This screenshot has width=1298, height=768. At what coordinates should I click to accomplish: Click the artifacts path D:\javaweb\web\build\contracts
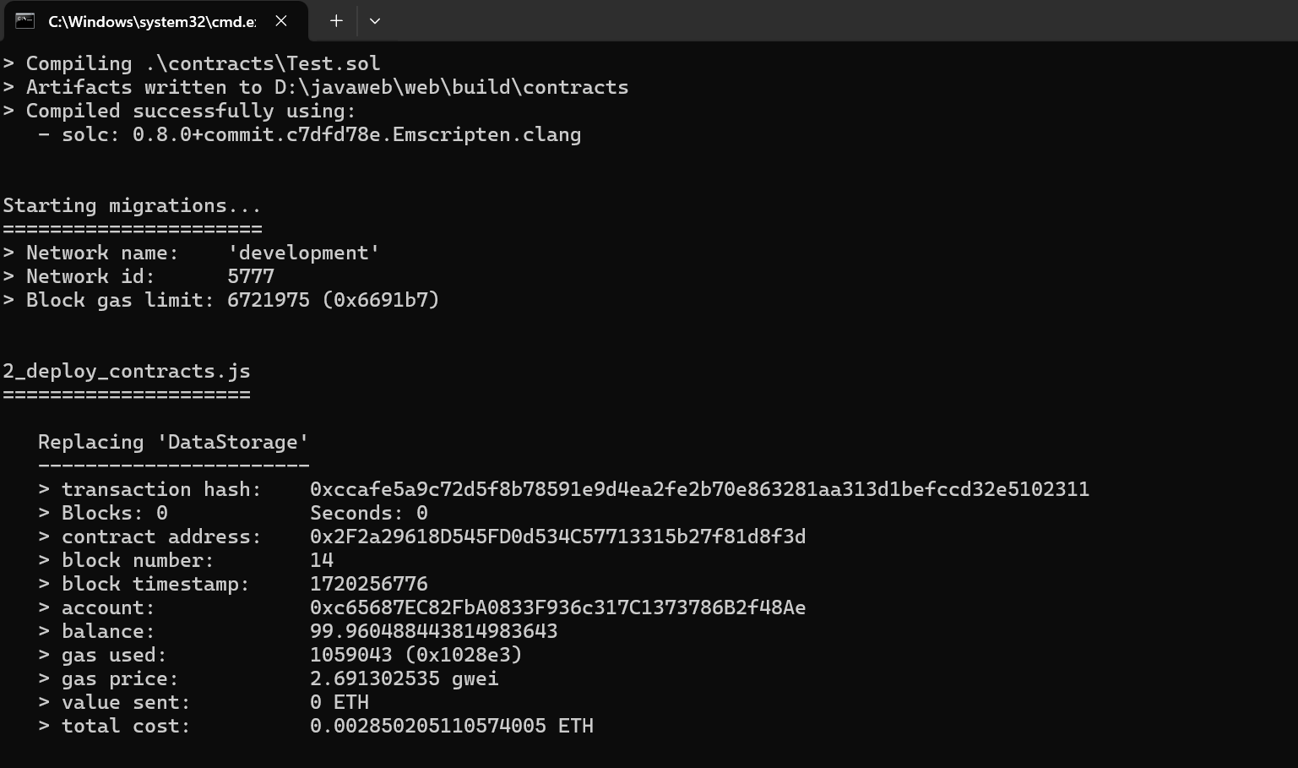(451, 87)
